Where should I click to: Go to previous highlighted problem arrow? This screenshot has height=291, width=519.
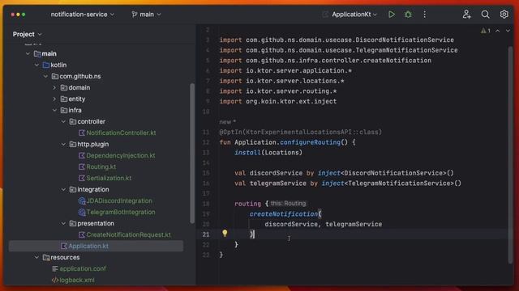click(x=497, y=31)
